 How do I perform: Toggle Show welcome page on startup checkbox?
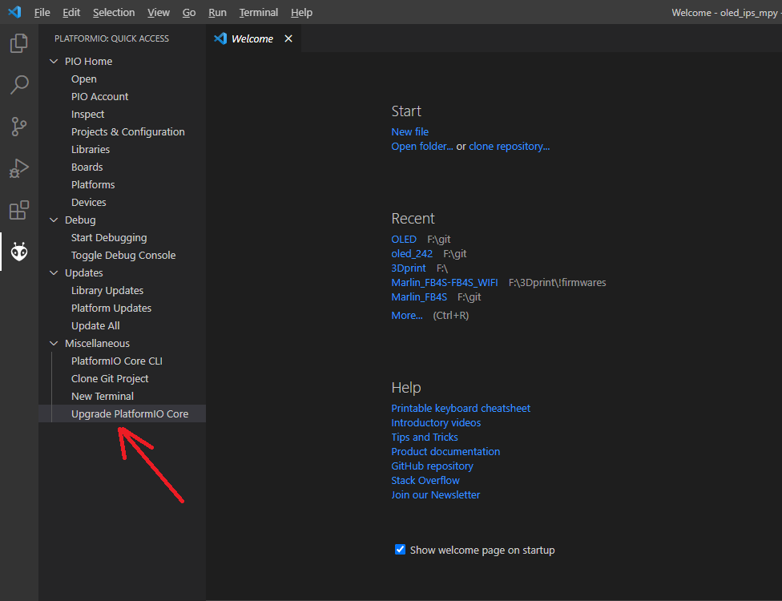[x=400, y=549]
